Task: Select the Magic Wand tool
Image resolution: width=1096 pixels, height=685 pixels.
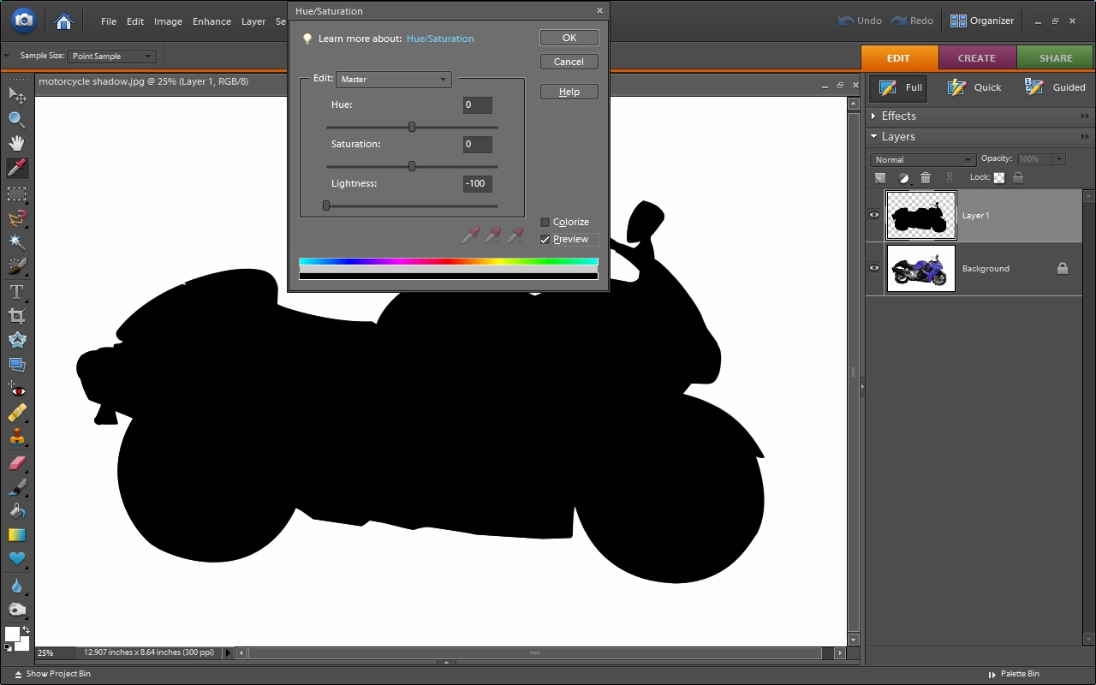Action: 16,242
